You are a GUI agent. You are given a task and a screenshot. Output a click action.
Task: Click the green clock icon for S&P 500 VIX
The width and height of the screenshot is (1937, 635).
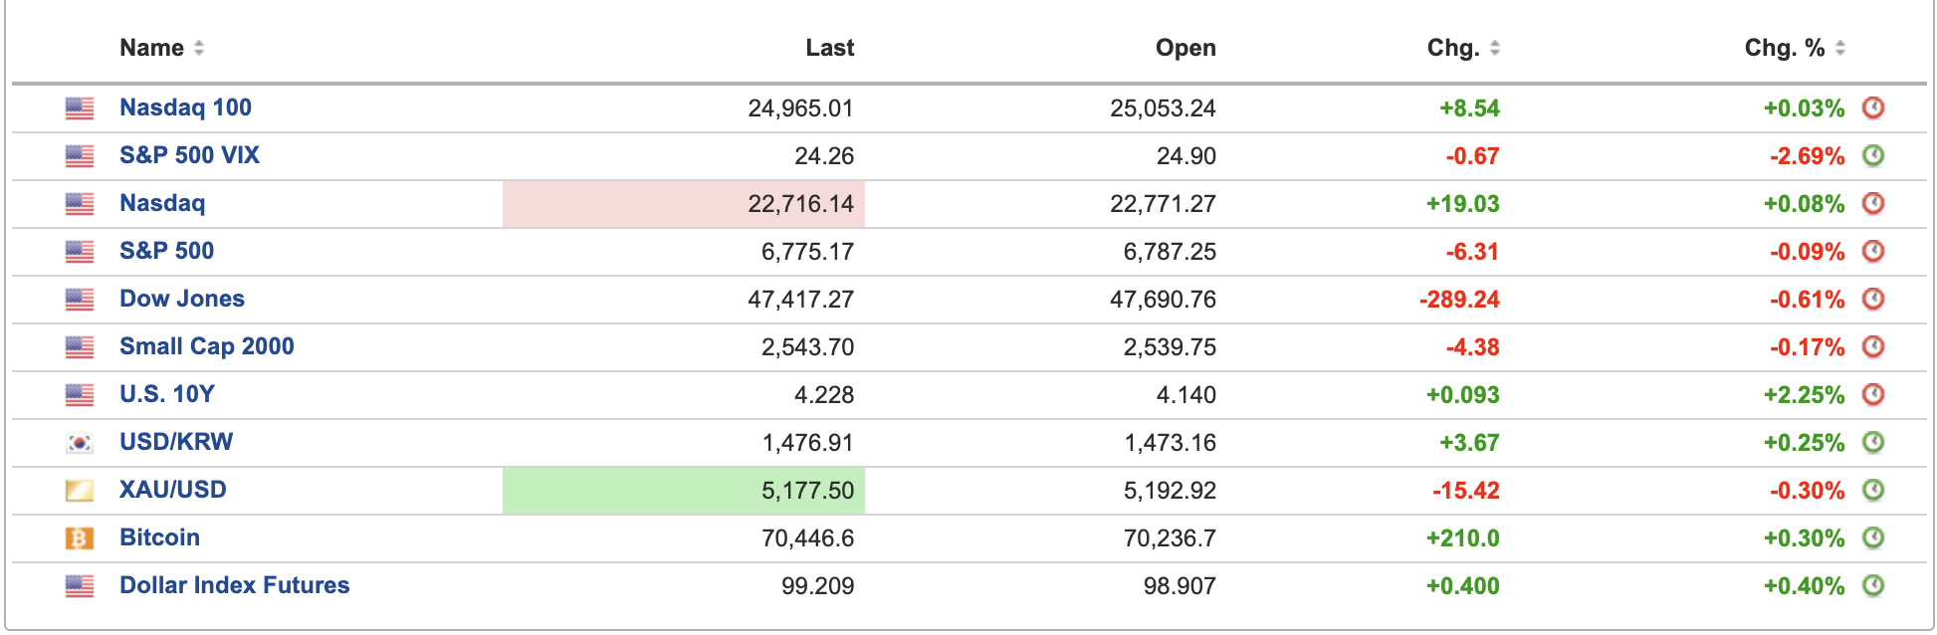(1873, 155)
